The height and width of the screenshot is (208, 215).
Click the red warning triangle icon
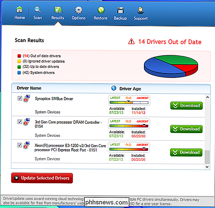[131, 41]
